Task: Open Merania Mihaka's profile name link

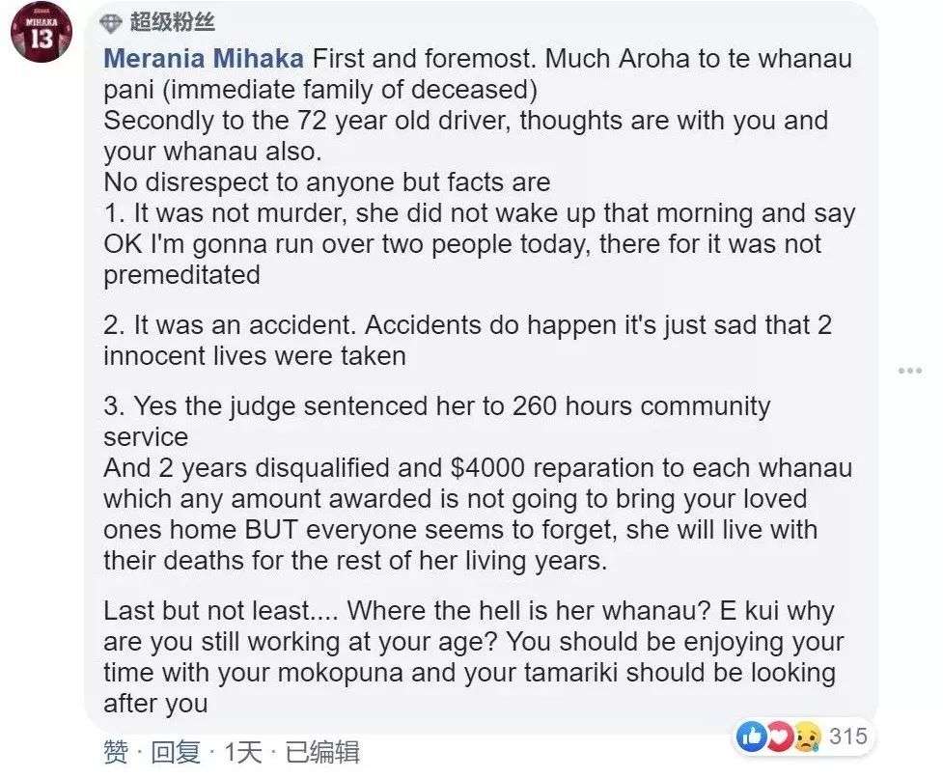Action: tap(204, 58)
